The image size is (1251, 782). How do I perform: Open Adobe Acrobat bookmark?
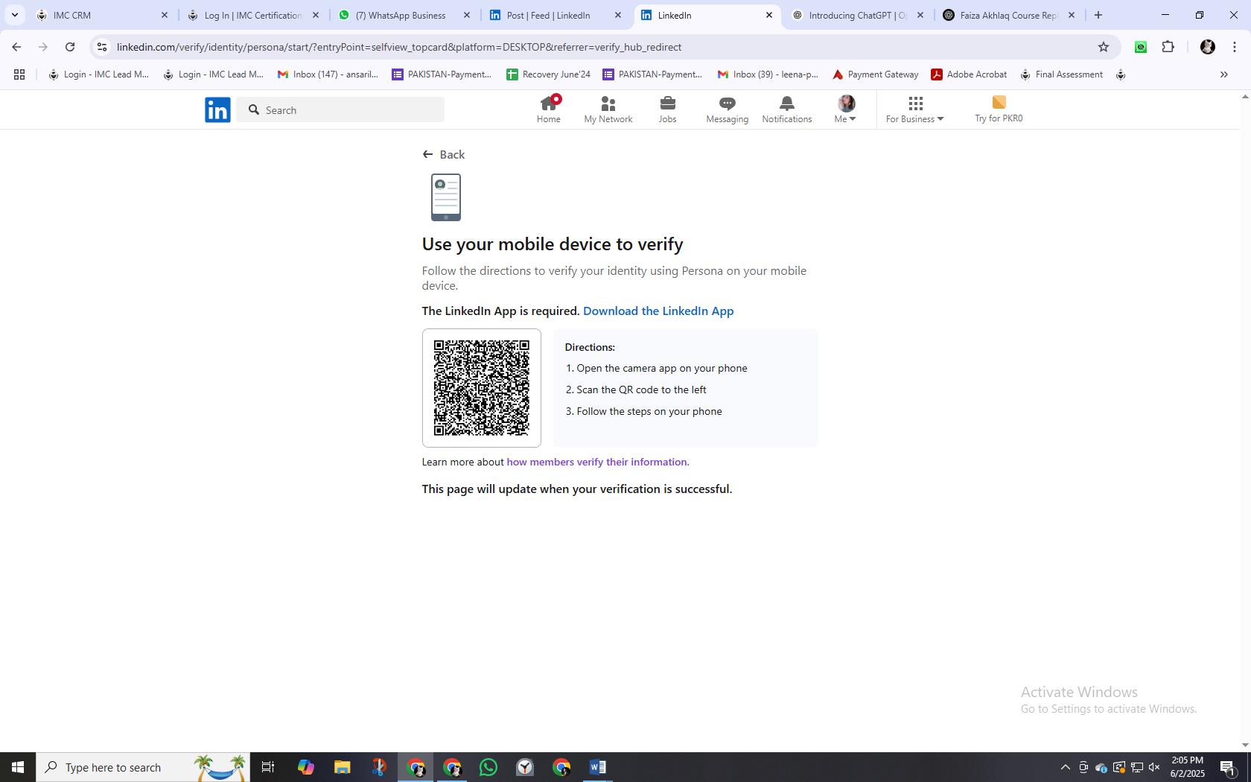[970, 74]
